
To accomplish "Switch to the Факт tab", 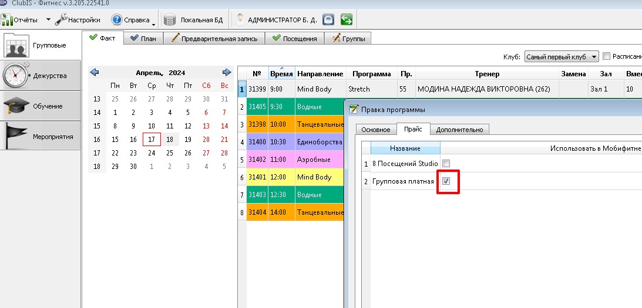I will tap(103, 38).
